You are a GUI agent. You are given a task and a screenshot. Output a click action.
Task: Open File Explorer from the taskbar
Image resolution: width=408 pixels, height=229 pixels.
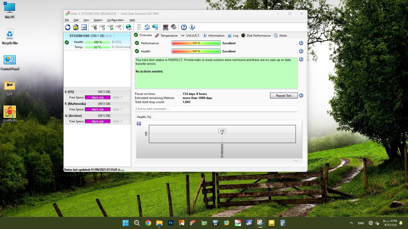pos(159,223)
